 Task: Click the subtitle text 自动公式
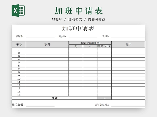click(x=75, y=19)
